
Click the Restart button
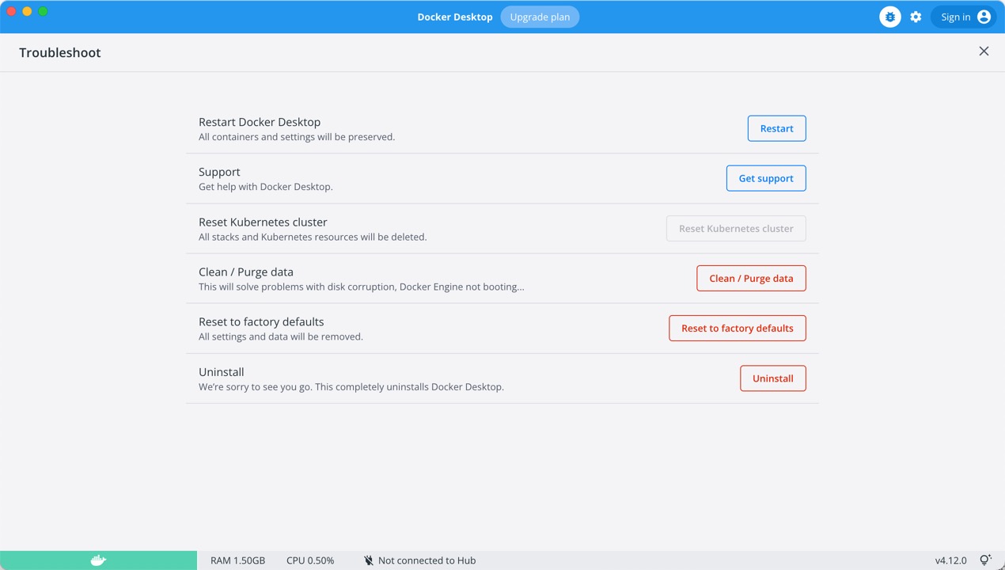coord(776,128)
